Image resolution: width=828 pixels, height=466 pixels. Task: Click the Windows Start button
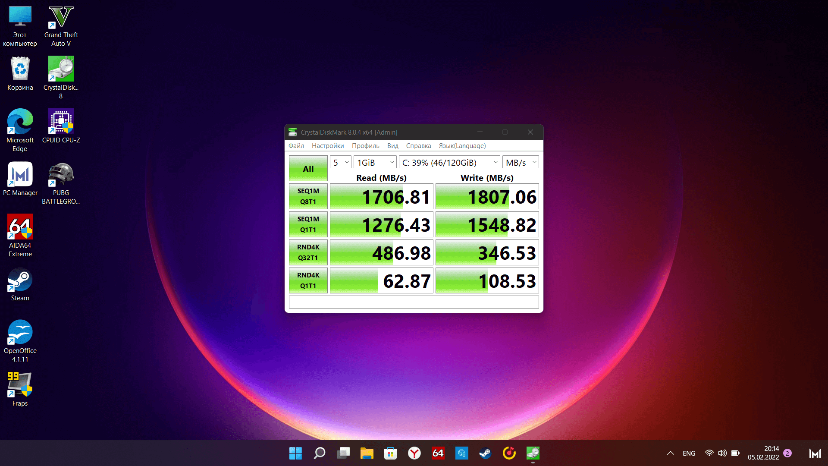pos(295,453)
